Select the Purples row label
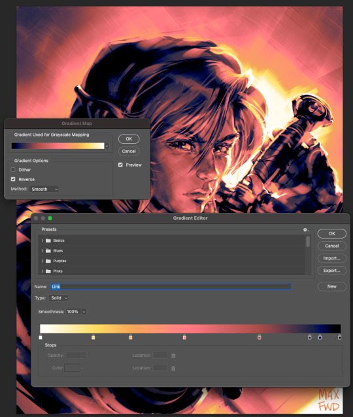353x417 pixels. tap(59, 261)
